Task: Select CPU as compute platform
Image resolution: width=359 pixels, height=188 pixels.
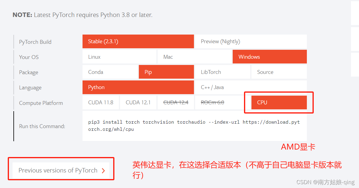Action: point(279,102)
